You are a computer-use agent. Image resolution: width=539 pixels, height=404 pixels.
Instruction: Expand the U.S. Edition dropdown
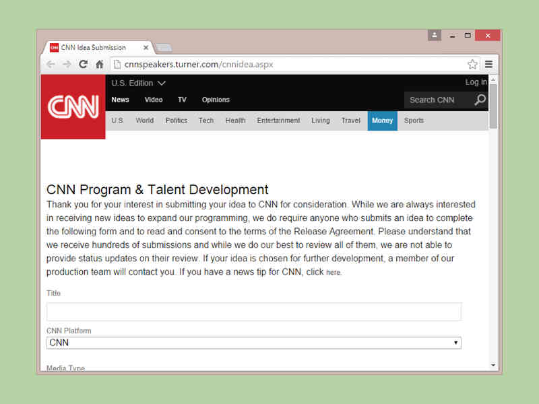[138, 83]
